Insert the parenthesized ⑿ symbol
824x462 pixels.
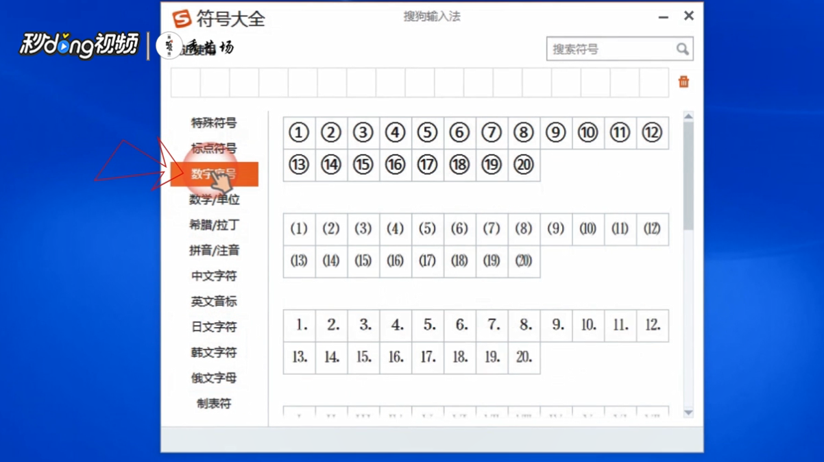[653, 229]
